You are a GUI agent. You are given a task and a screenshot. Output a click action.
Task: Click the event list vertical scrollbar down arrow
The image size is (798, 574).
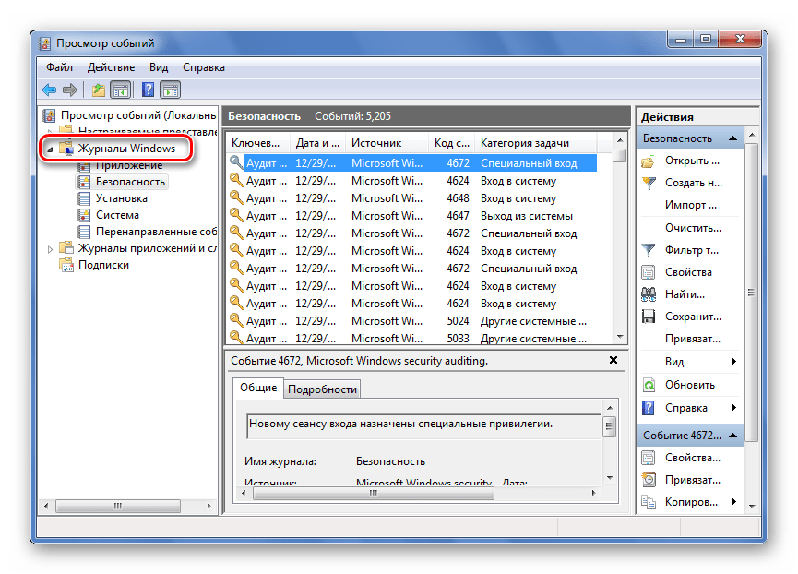(x=620, y=337)
